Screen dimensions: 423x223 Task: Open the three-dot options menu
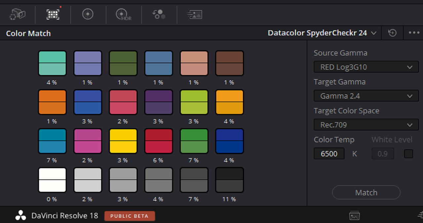[x=414, y=33]
